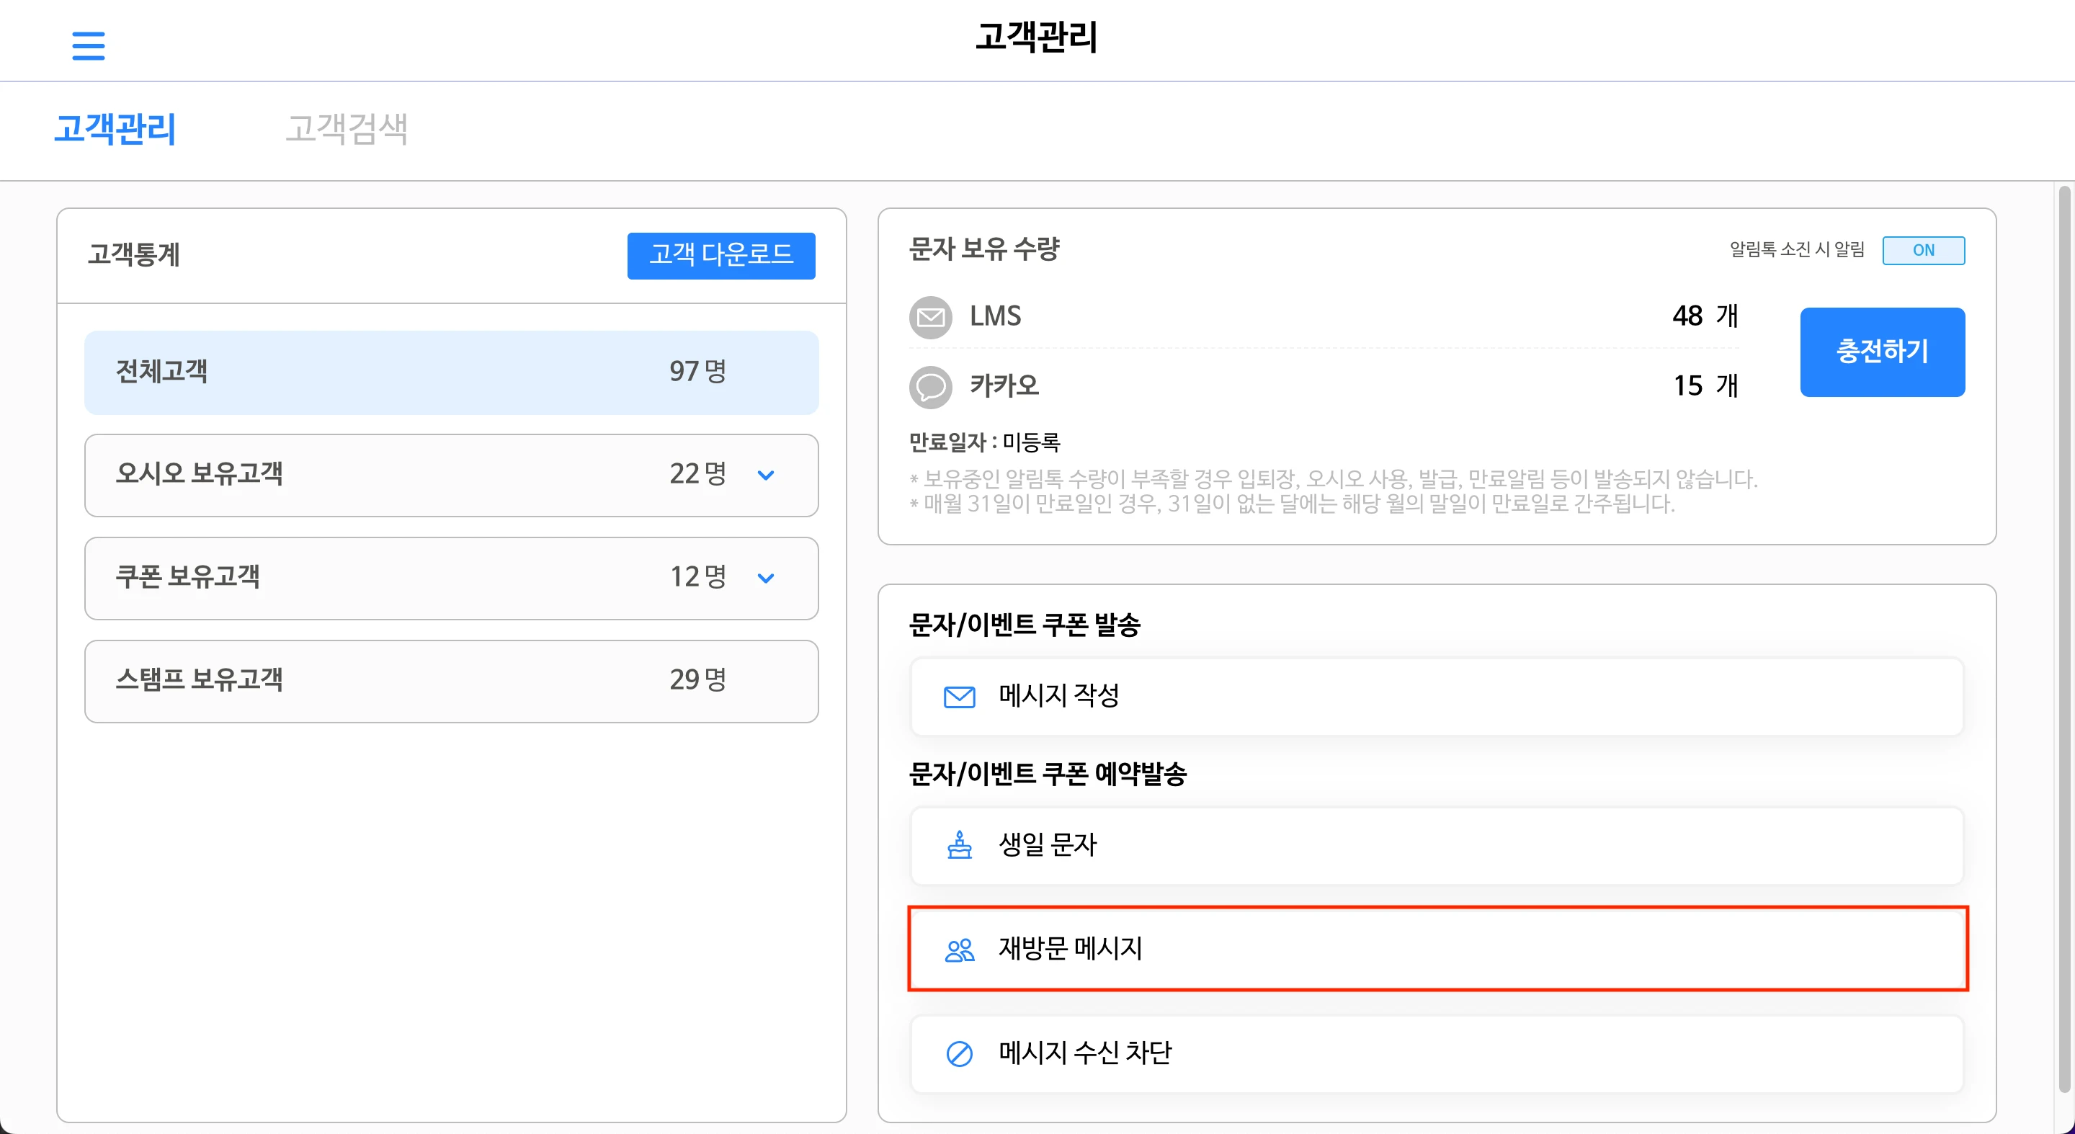Expand the 쿠폰 보유고객 chevron
The image size is (2075, 1134).
(765, 579)
